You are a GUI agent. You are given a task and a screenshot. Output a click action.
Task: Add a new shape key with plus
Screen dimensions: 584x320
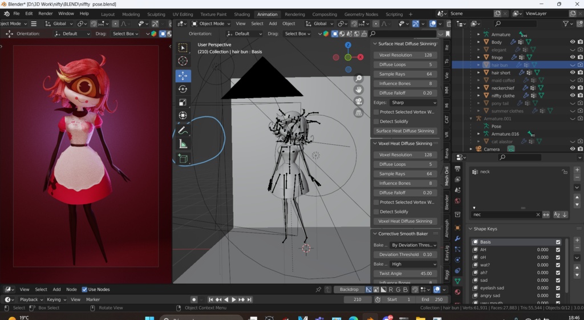pyautogui.click(x=577, y=240)
